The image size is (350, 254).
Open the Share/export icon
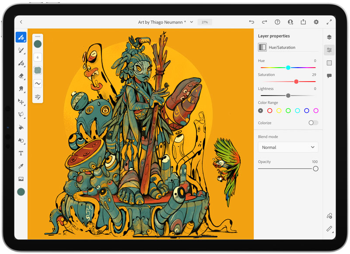[303, 22]
